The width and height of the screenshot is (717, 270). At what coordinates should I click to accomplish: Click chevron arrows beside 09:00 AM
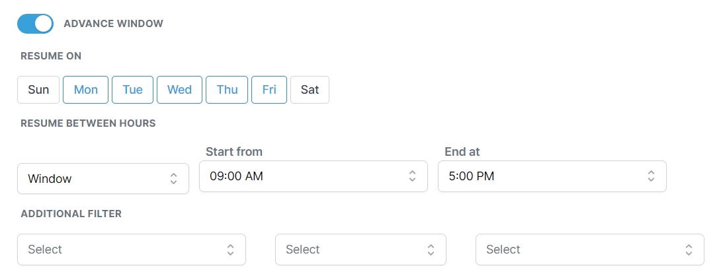coord(412,176)
